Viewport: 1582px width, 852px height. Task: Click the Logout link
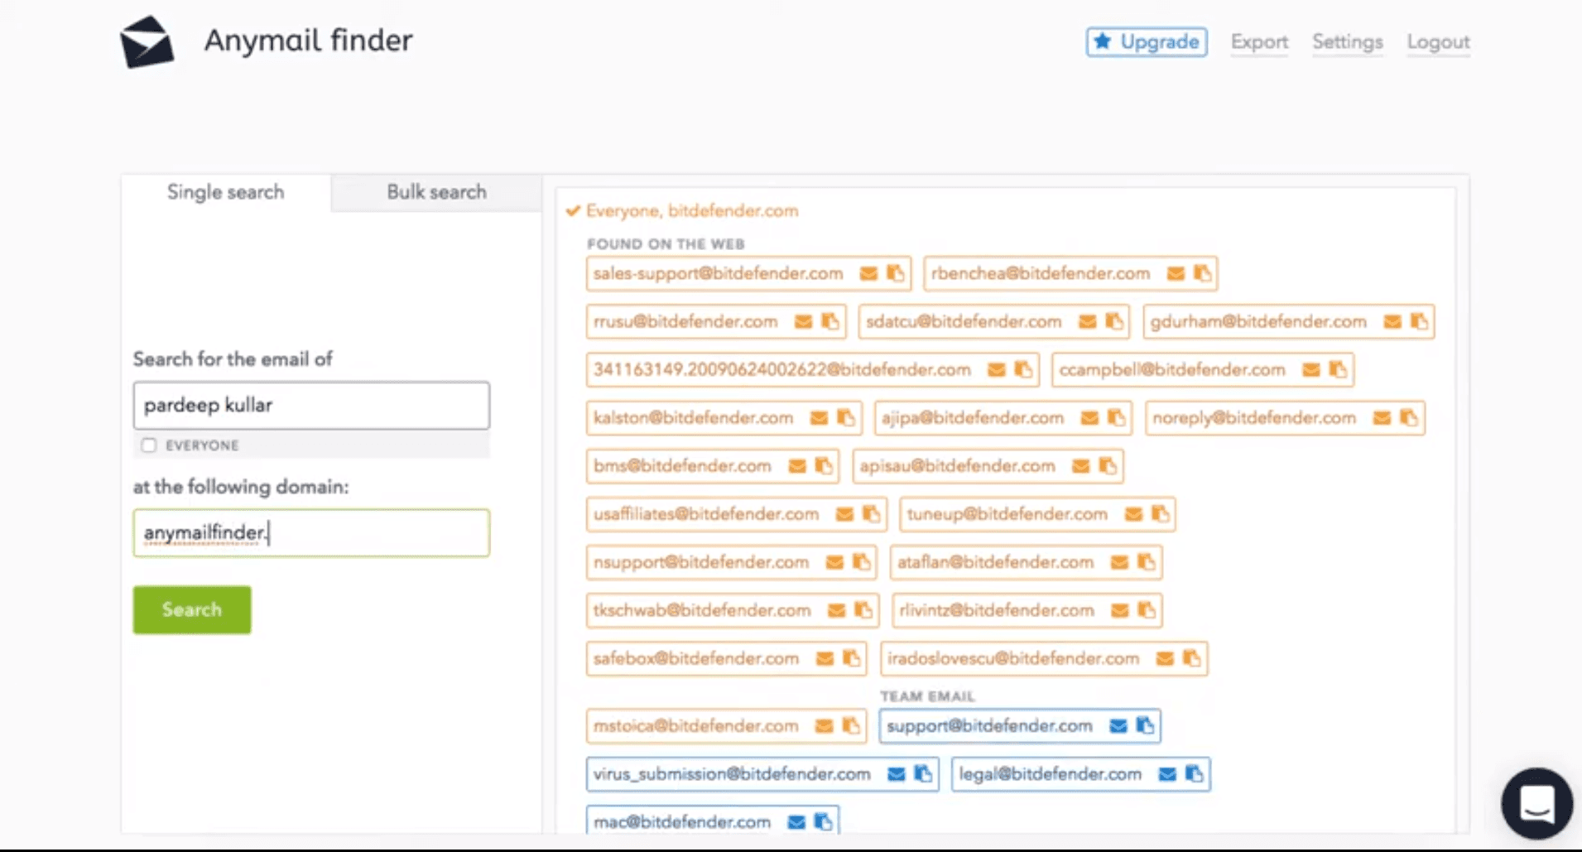(x=1438, y=41)
